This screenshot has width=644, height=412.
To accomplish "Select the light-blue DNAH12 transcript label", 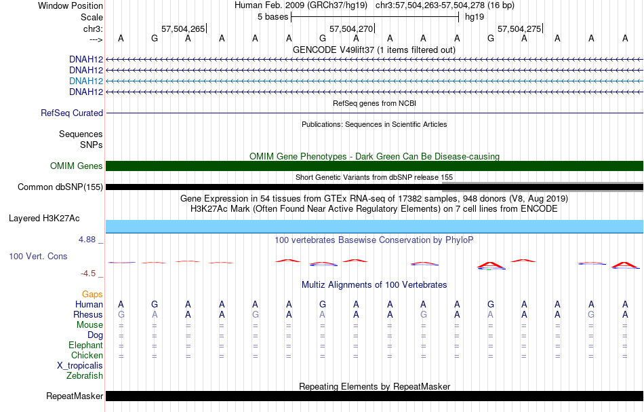I will tap(86, 81).
